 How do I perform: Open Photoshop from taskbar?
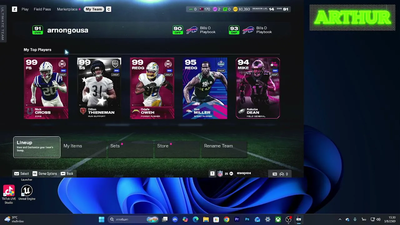pos(247,219)
